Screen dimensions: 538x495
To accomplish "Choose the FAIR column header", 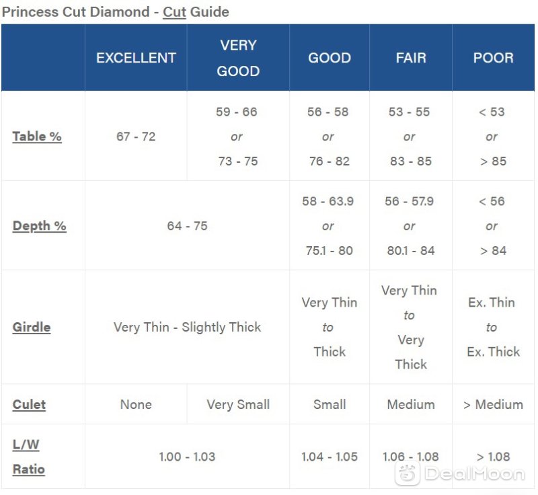I will click(411, 58).
